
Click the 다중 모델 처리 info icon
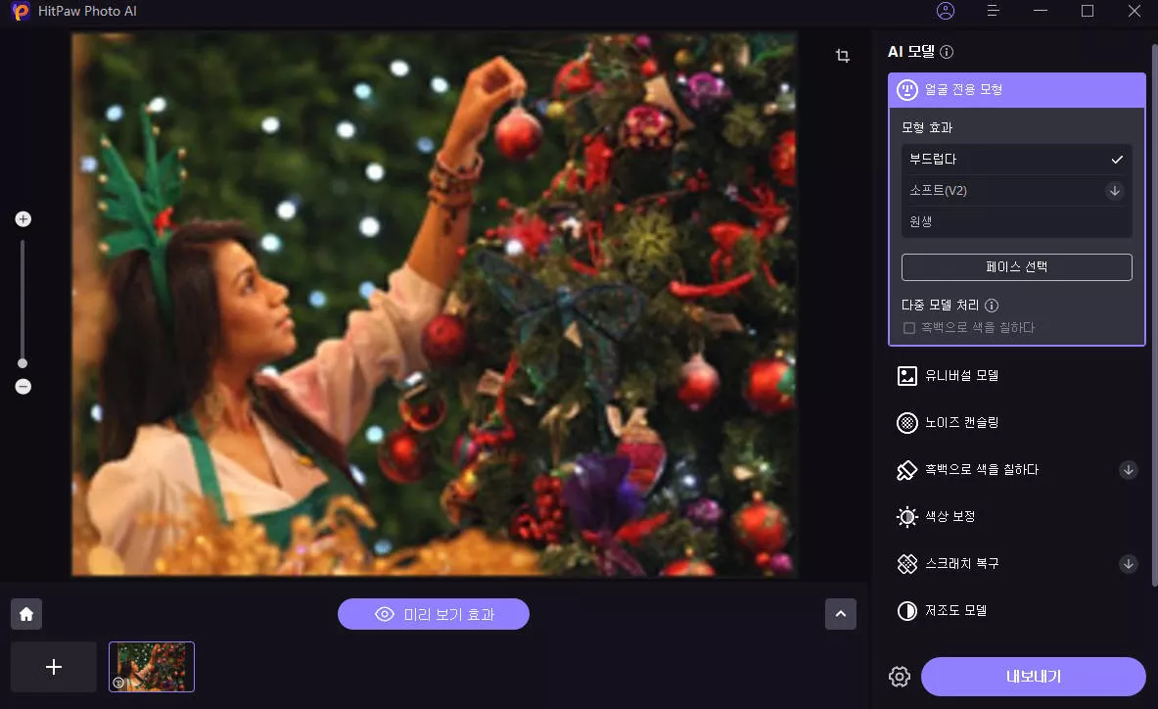(x=992, y=306)
